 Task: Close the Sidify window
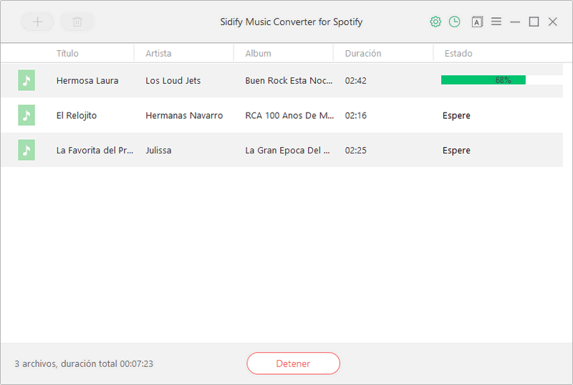pos(552,22)
